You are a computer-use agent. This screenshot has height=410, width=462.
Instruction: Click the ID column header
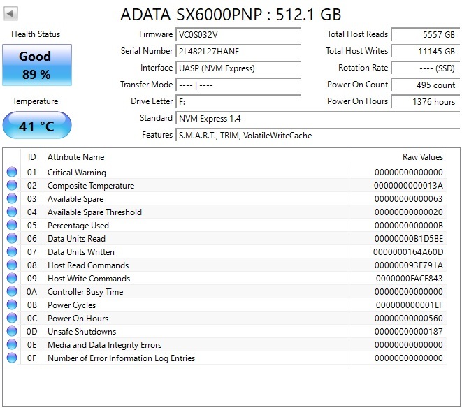point(32,157)
